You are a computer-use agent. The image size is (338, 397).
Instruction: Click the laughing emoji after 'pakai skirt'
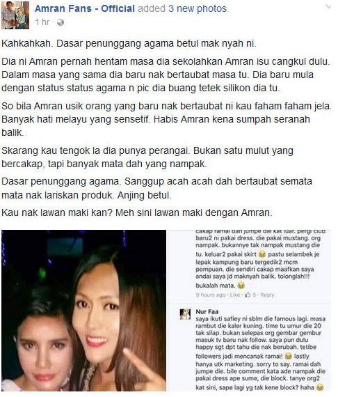[262, 254]
